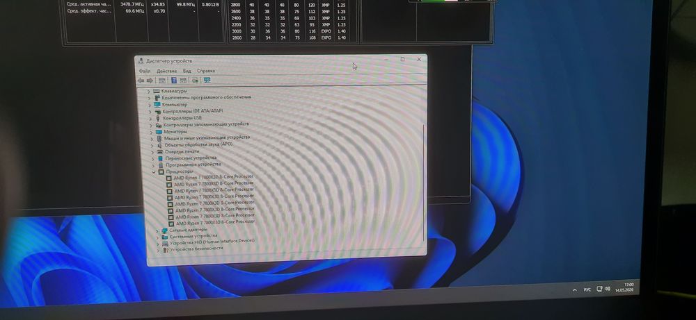Click Сред. эффект. час... row in background window
Image resolution: width=696 pixels, height=320 pixels.
click(x=89, y=10)
